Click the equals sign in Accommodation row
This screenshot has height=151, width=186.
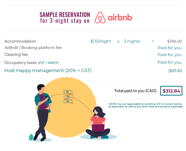tap(153, 41)
